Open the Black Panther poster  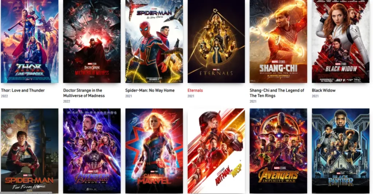click(341, 151)
